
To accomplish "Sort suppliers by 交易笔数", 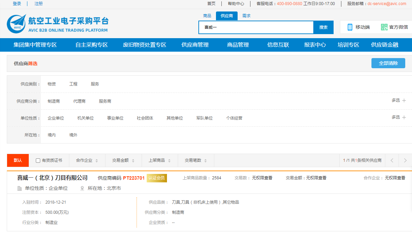I will tap(196, 160).
